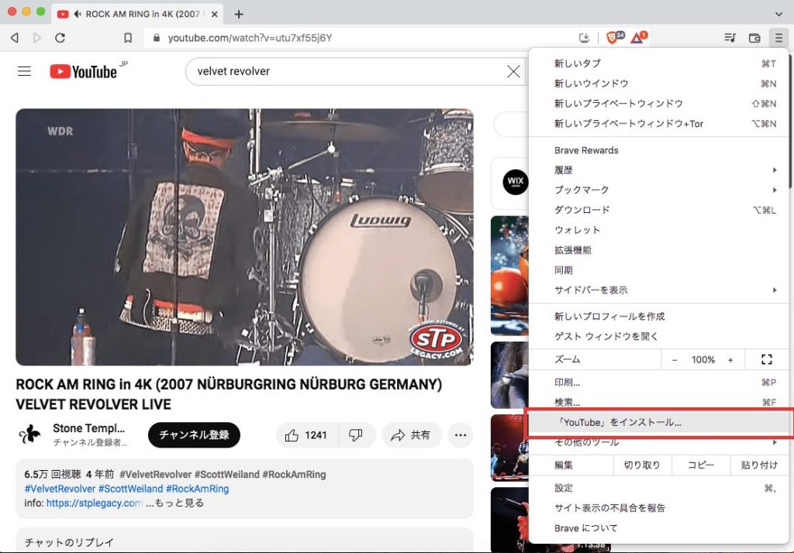
Task: Open the Brave Wallet toolbar icon
Action: click(754, 38)
